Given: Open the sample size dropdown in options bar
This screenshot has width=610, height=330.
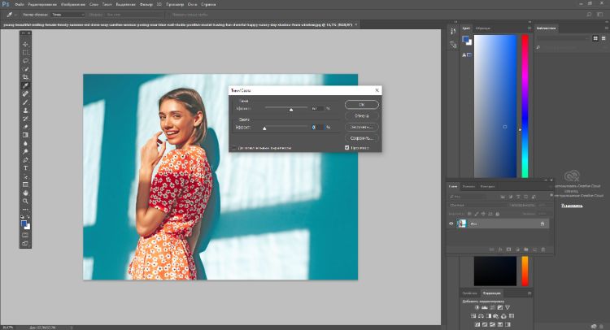Looking at the screenshot, I should [x=68, y=15].
